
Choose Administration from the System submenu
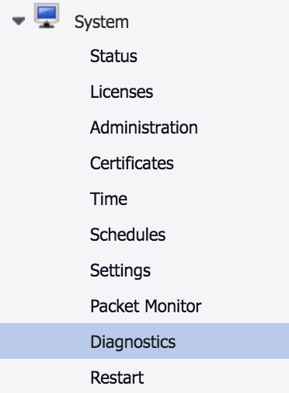(x=144, y=127)
